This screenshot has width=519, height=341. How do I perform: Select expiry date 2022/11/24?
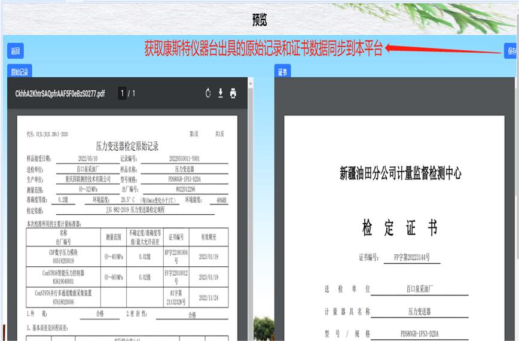209,298
